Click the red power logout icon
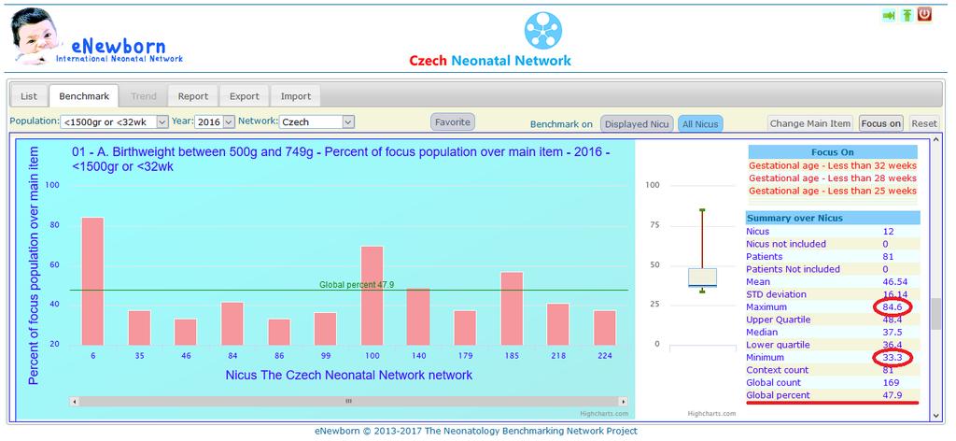Viewport: 956px width, 441px height. pos(925,14)
